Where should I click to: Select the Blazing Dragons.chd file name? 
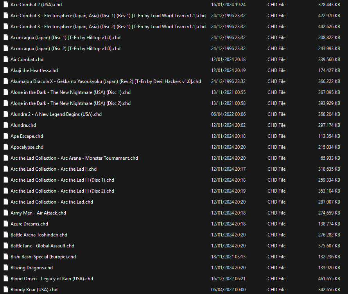(x=32, y=267)
